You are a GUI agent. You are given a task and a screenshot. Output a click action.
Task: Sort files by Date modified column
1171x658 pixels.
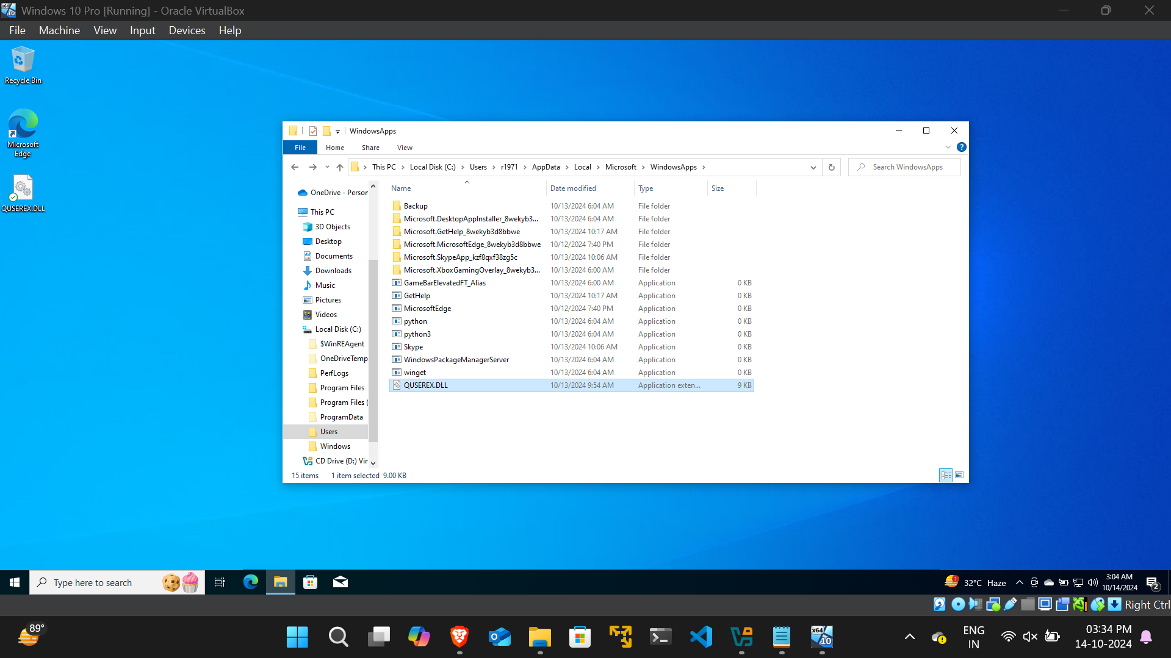[x=573, y=188]
